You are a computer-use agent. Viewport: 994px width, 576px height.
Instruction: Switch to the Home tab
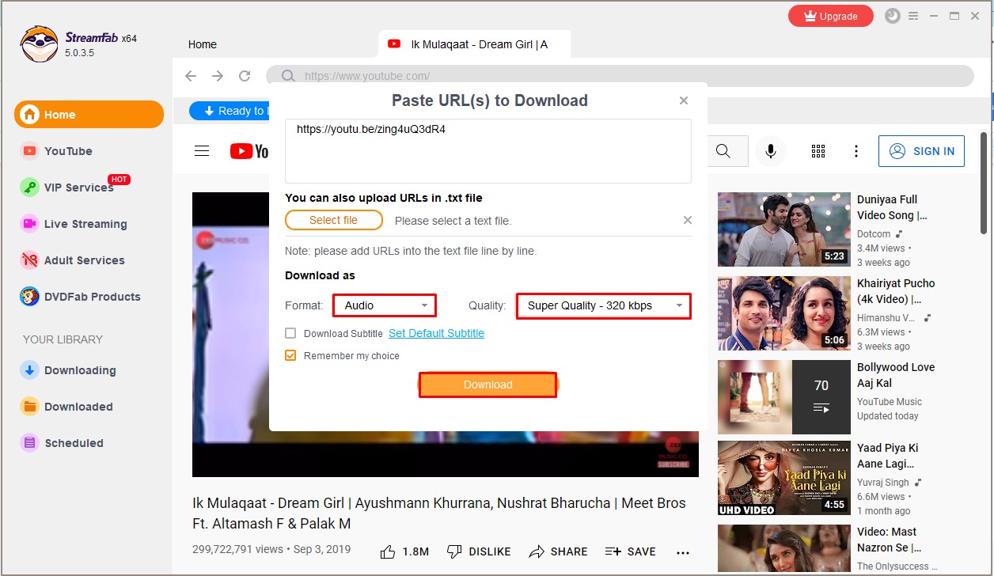point(203,44)
